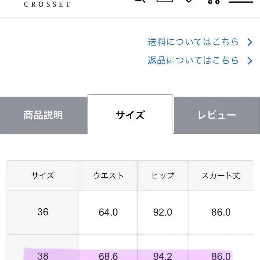This screenshot has height=260, width=260.
Task: Click the inbox icon in header
Action: pyautogui.click(x=165, y=1)
